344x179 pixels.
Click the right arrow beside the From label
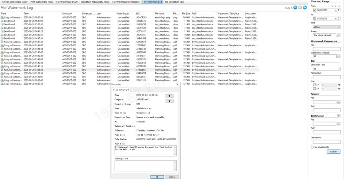click(x=336, y=6)
